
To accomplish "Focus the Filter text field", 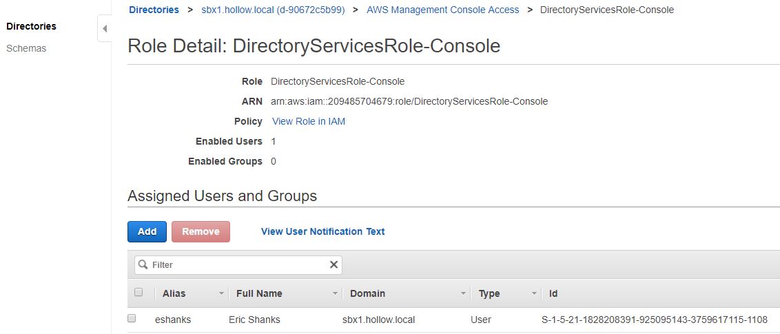I will (x=238, y=264).
